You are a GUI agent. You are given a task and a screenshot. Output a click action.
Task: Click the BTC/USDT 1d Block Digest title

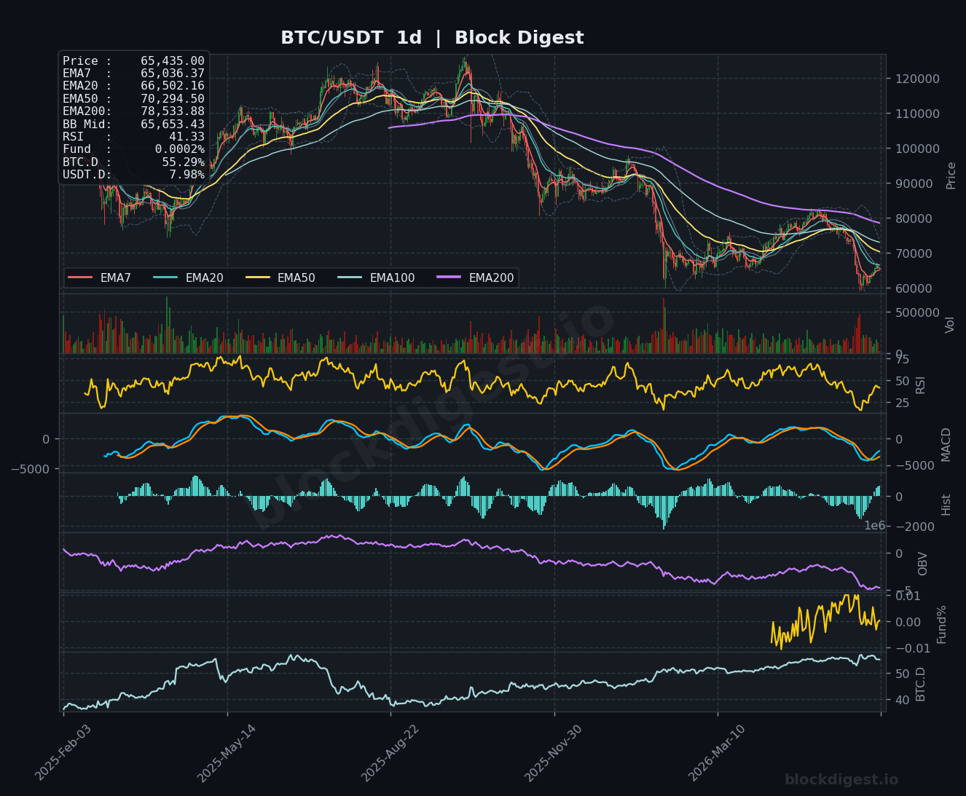coord(432,38)
